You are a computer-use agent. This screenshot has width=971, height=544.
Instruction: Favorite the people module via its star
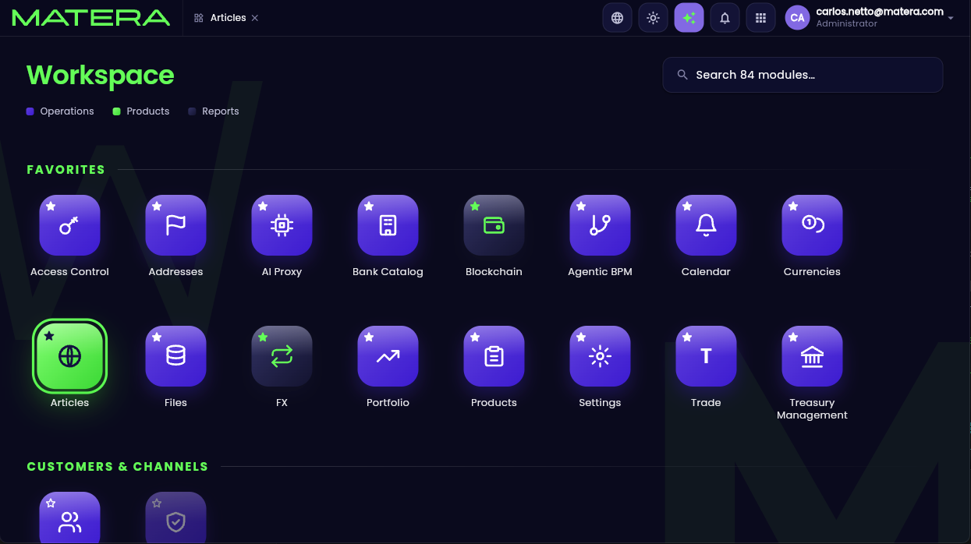[51, 503]
